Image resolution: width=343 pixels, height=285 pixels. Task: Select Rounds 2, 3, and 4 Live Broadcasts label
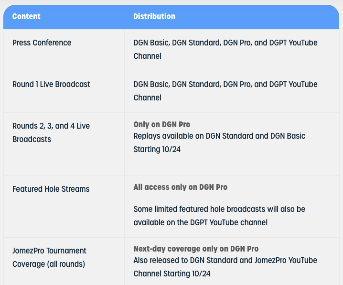(51, 132)
